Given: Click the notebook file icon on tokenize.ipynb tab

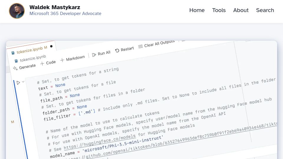Looking at the screenshot, I should [13, 53].
